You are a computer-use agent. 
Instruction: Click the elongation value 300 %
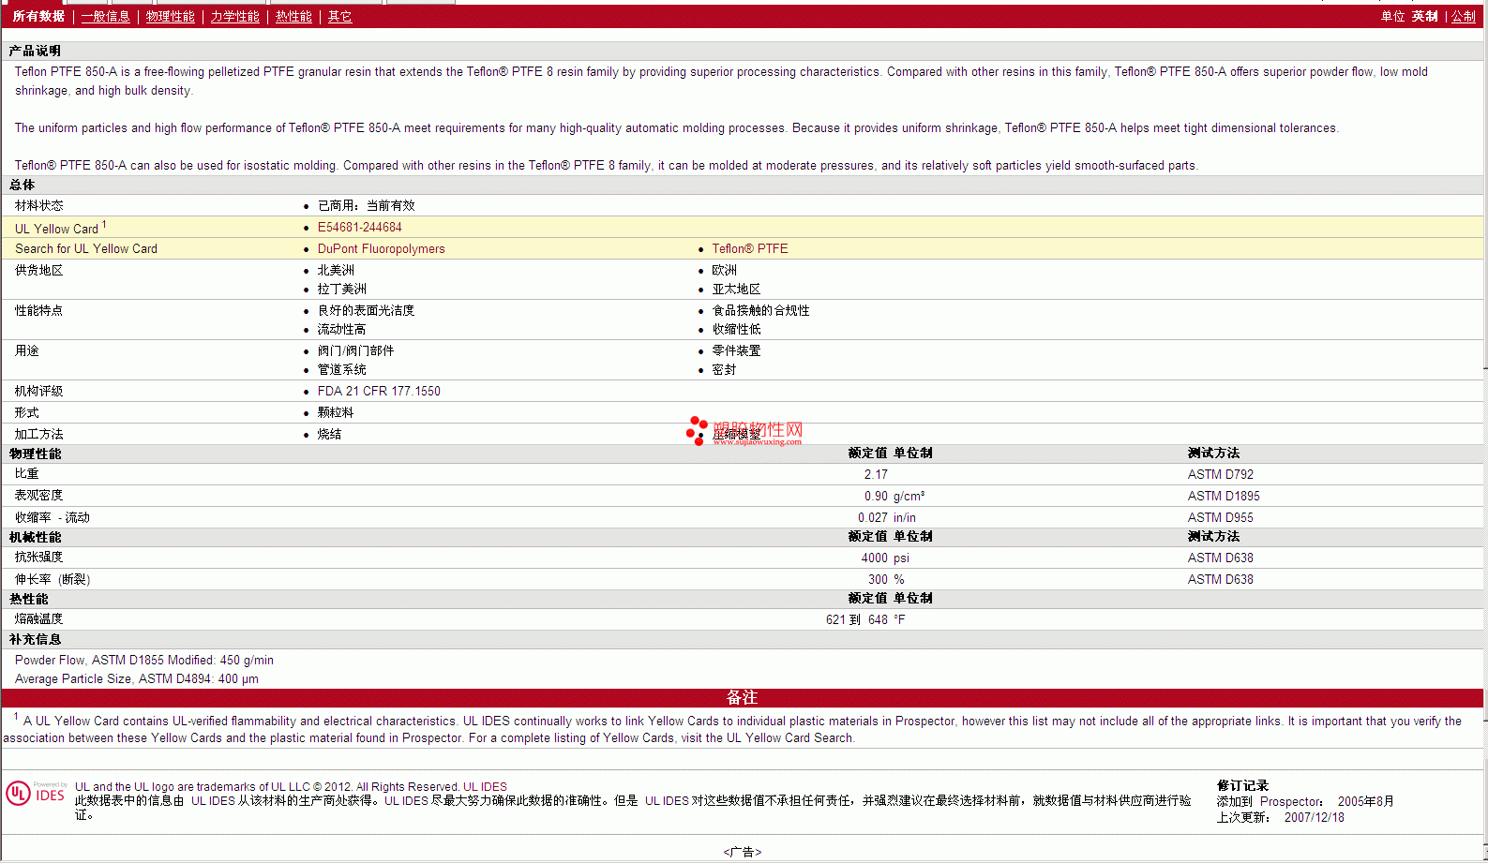[x=886, y=579]
